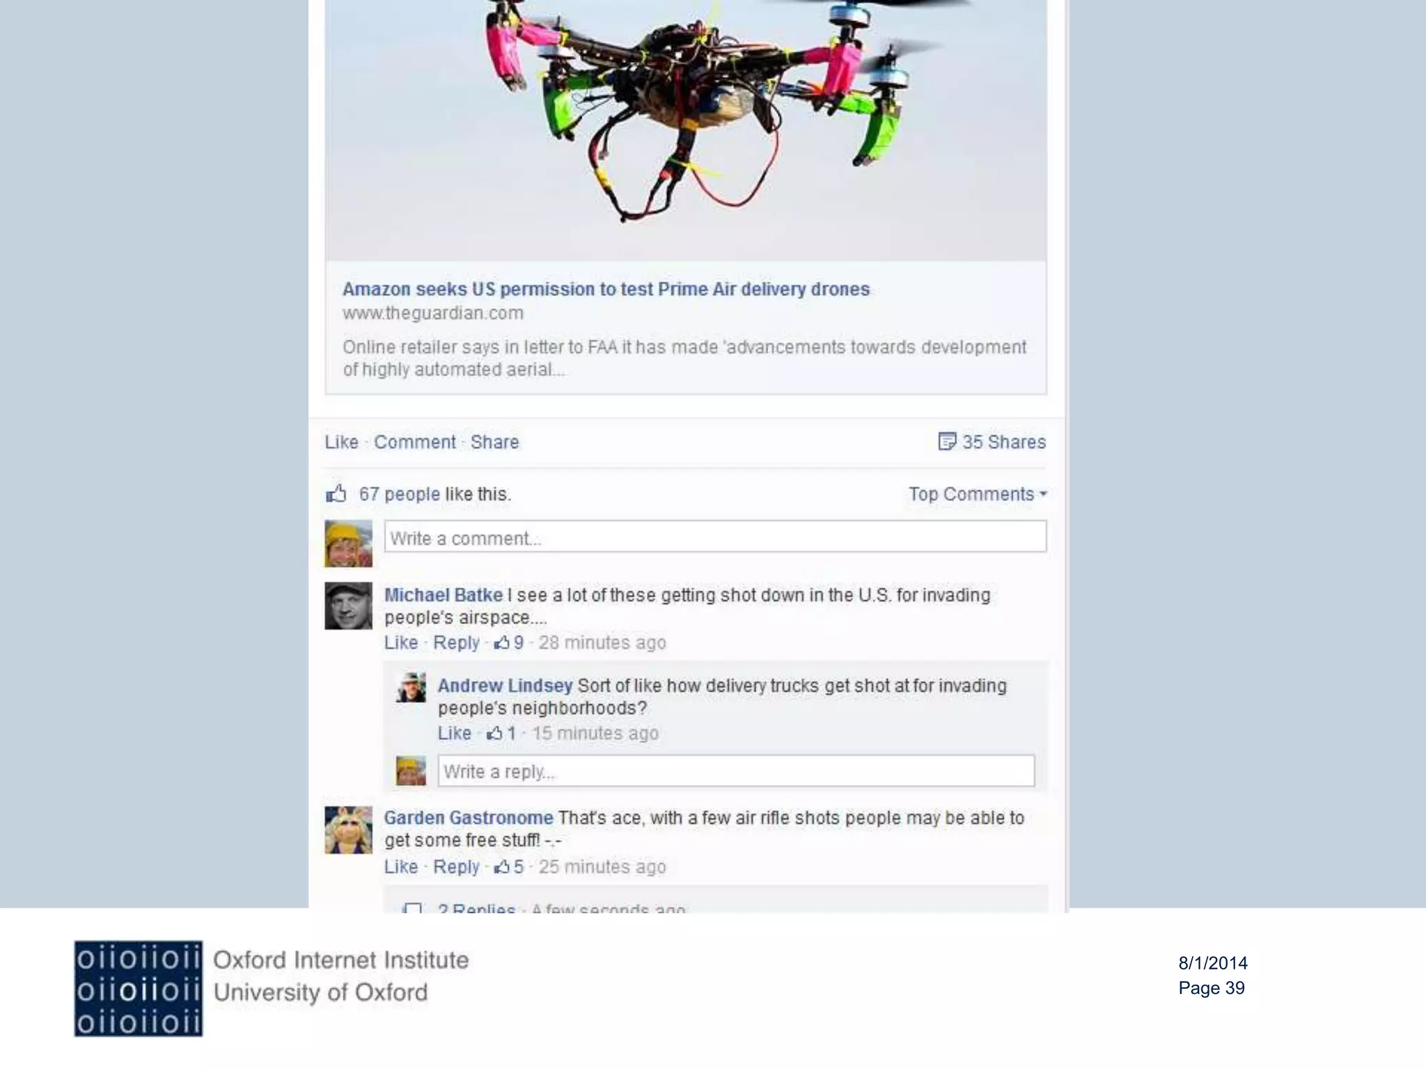Click the shares icon next to 35 Shares
This screenshot has height=1069, width=1426.
click(x=947, y=441)
